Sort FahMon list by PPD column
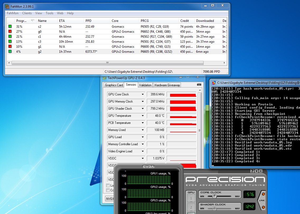Image resolution: width=300 pixels, height=214 pixels. (x=97, y=21)
